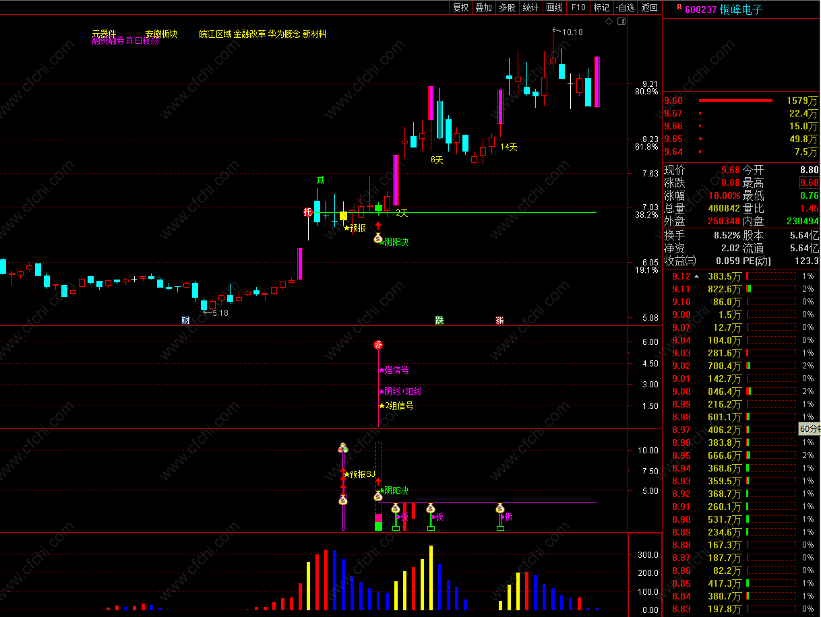Select stock code 600237 in the header
The image size is (821, 617).
coord(700,9)
